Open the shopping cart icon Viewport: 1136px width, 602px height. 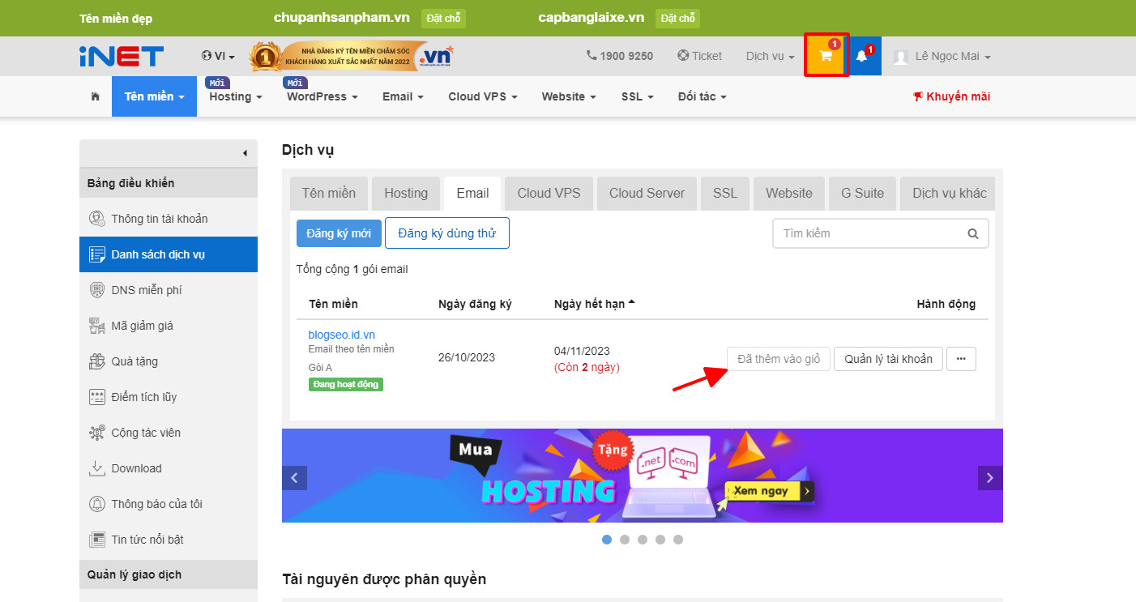[x=825, y=55]
